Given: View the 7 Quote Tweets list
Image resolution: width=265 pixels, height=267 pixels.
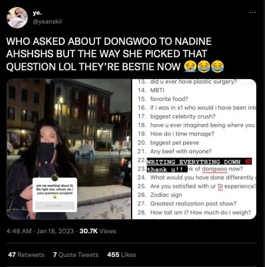Looking at the screenshot, I should coord(76,255).
